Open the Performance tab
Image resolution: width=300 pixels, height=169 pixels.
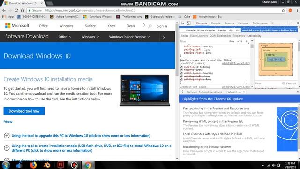(260, 23)
